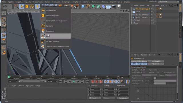Click the red record keyframe button
The width and height of the screenshot is (183, 103).
coord(93,82)
